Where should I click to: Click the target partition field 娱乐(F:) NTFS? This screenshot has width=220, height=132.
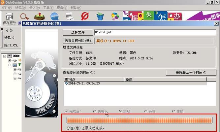(x=154, y=41)
